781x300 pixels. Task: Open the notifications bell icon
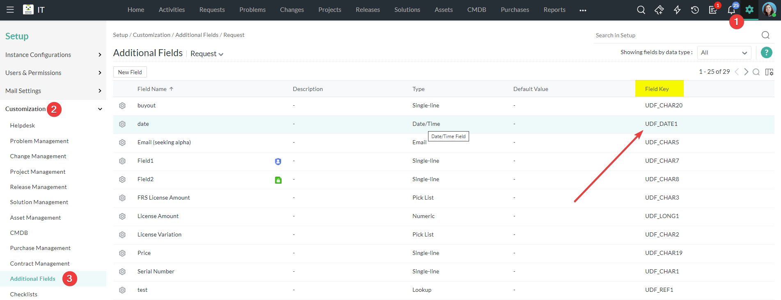click(x=731, y=10)
